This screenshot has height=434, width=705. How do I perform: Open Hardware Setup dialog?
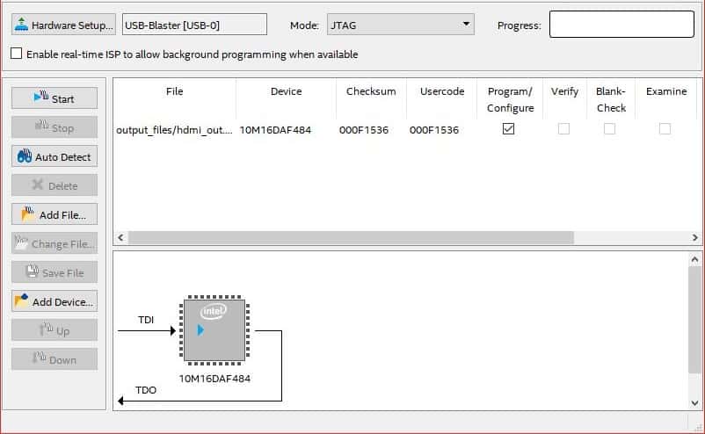(x=63, y=25)
